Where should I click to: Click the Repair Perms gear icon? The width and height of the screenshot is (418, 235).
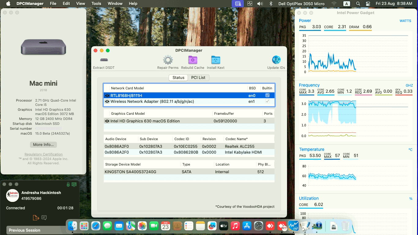[168, 60]
